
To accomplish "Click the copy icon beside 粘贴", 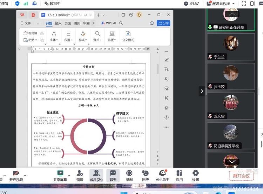I will coord(42,40).
